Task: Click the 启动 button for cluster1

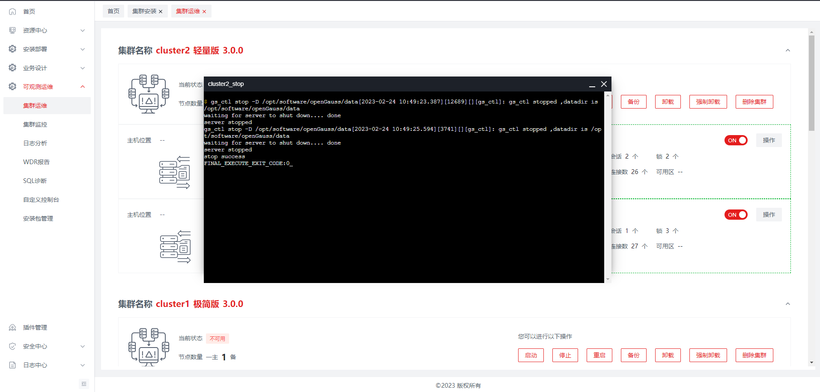Action: pos(531,355)
